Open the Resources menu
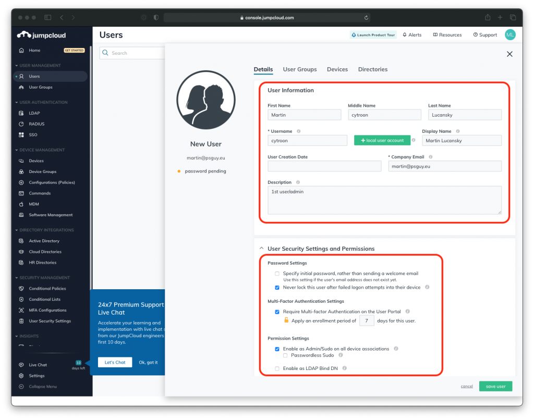Viewport: 534px width, 420px height. (x=447, y=35)
